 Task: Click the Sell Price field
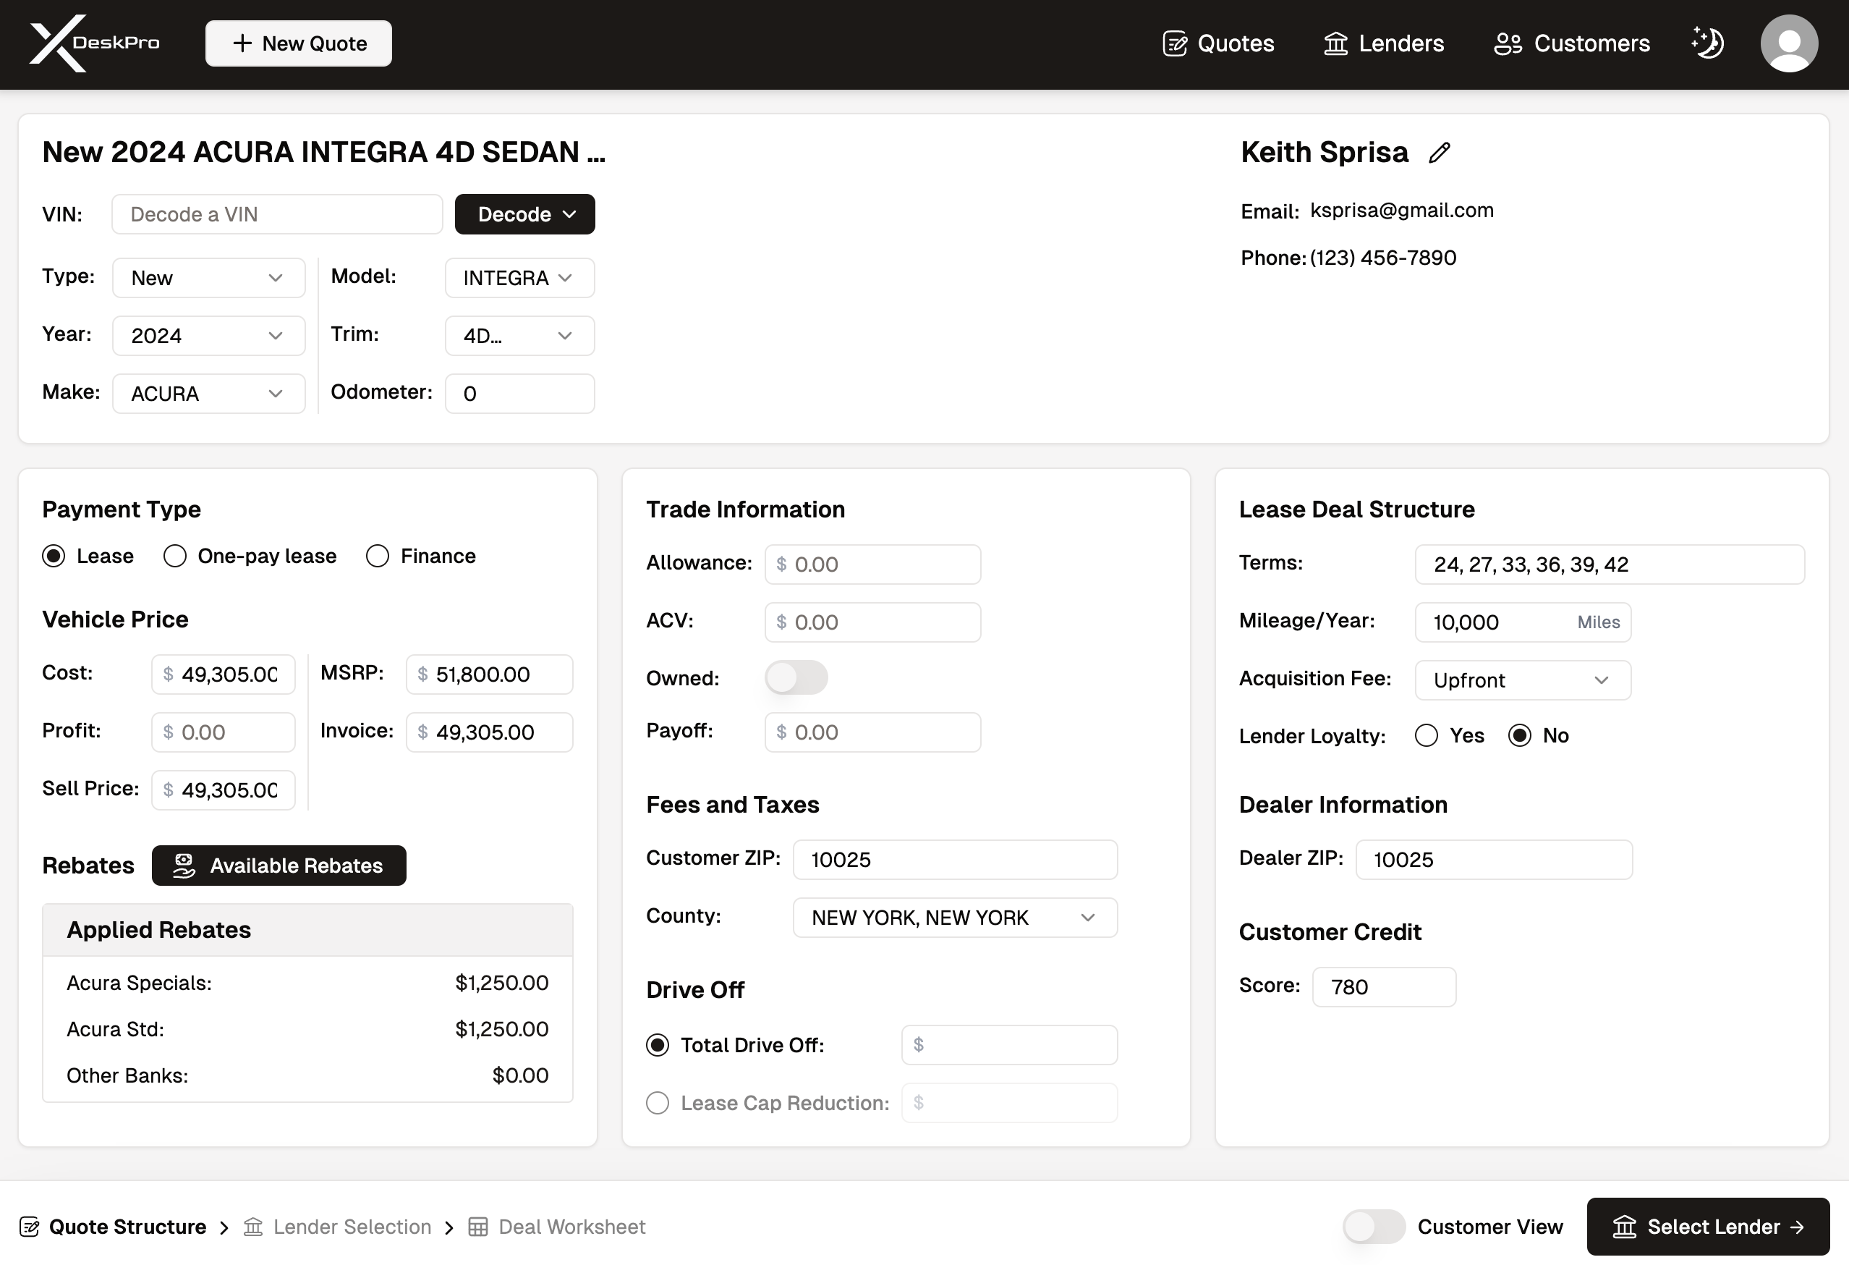tap(223, 790)
